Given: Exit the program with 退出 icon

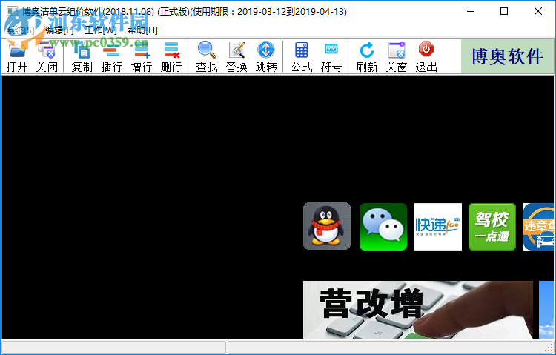Looking at the screenshot, I should (x=426, y=57).
